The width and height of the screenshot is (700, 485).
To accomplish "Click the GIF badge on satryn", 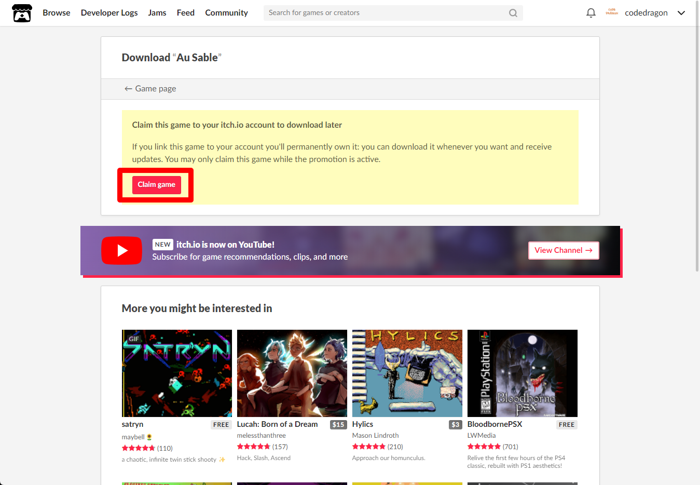I will 134,339.
